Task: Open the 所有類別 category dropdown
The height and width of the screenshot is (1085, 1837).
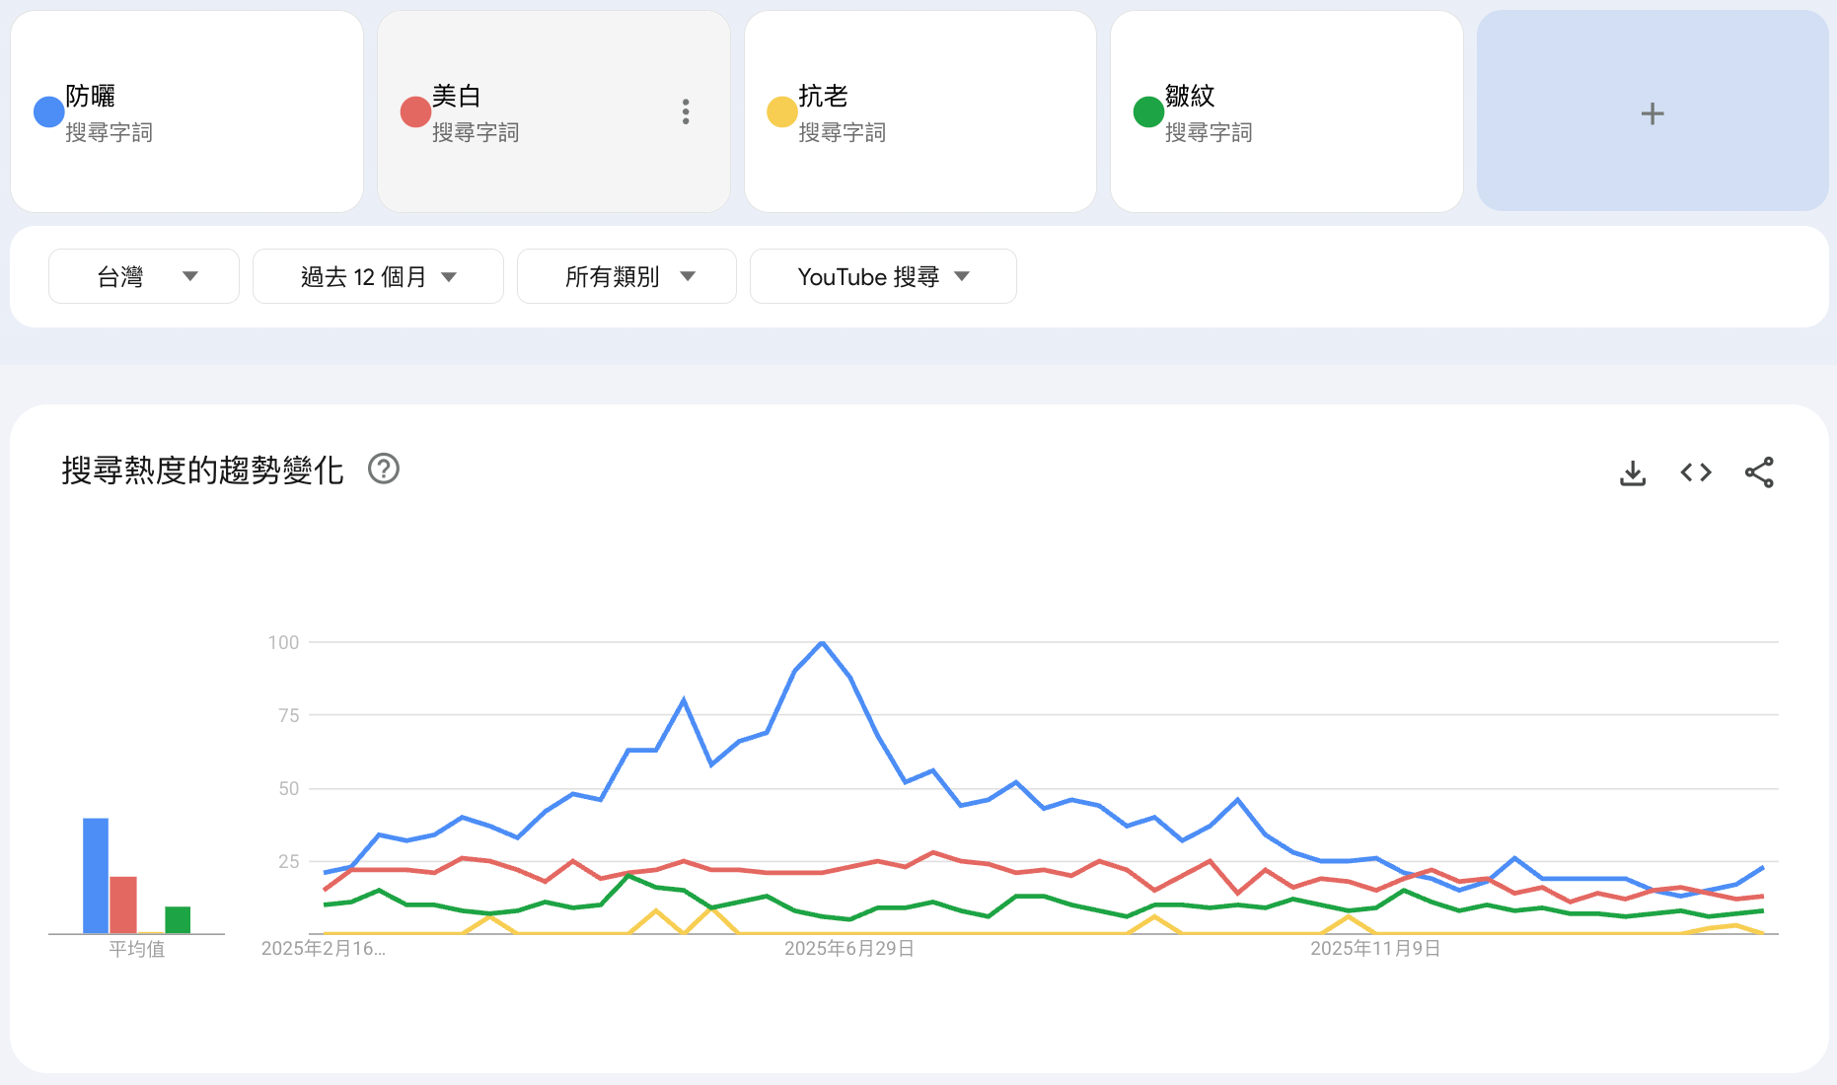Action: coord(626,277)
